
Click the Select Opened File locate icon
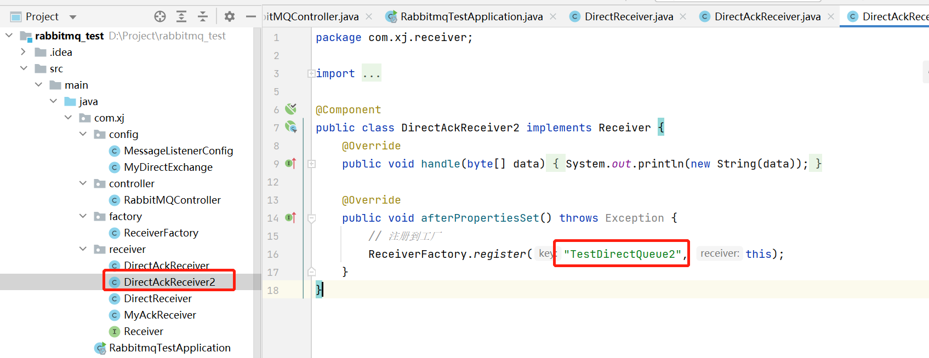pyautogui.click(x=160, y=16)
